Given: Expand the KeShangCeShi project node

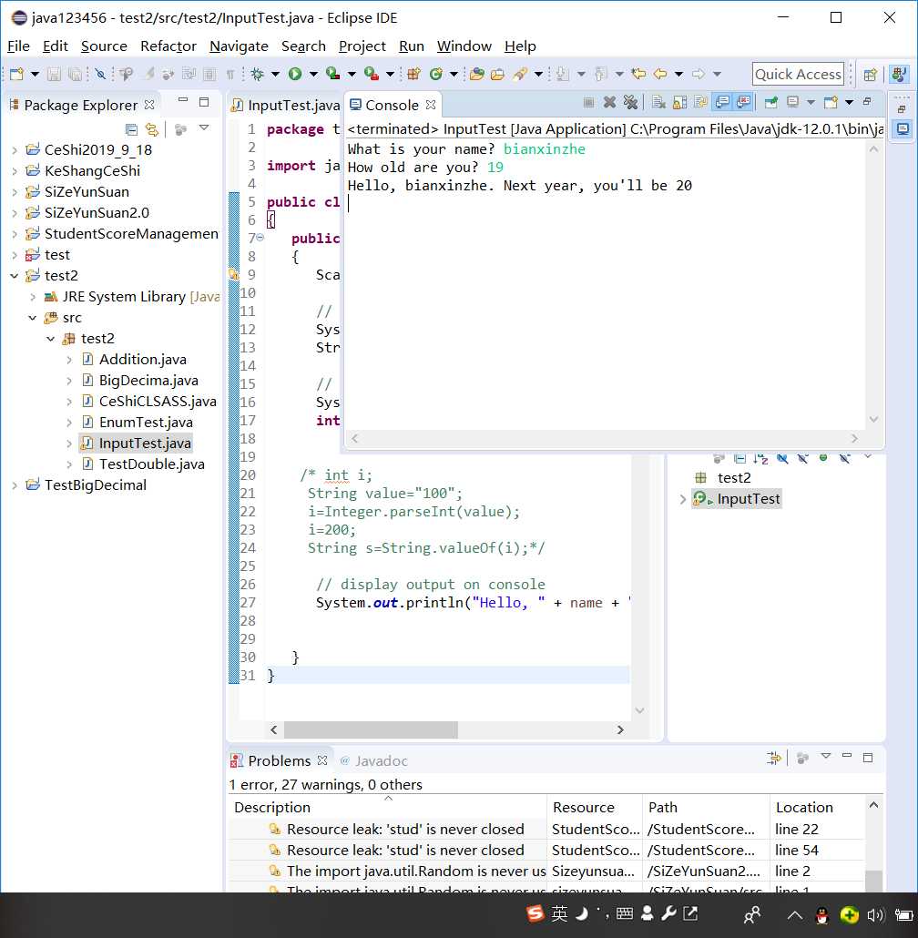Looking at the screenshot, I should coord(15,171).
